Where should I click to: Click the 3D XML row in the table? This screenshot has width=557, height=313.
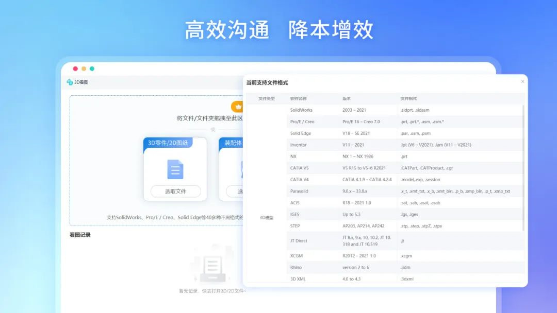click(405, 279)
